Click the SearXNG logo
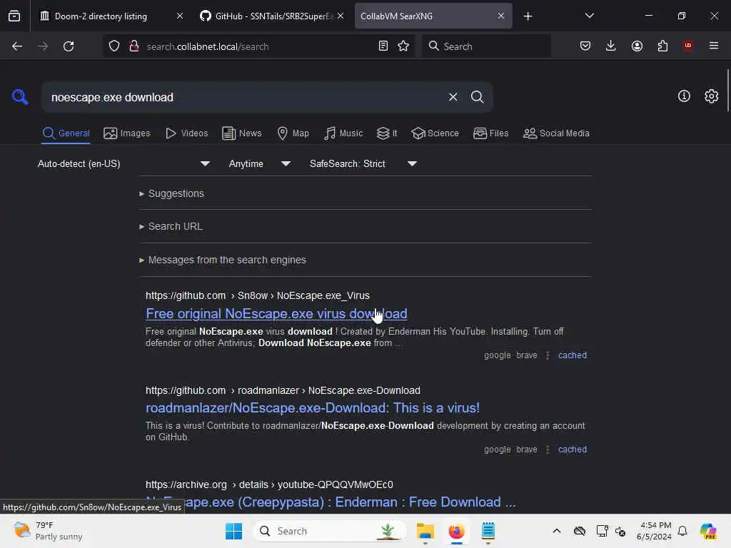731x548 pixels. coord(20,97)
